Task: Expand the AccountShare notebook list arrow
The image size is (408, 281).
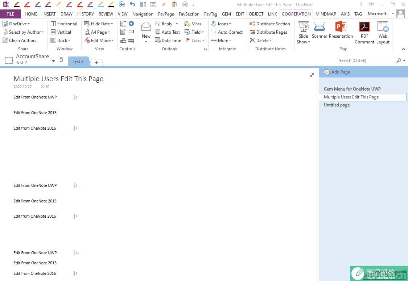Action: 53,61
